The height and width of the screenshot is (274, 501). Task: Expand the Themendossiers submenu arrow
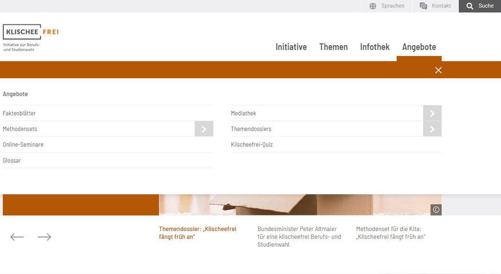pos(432,129)
